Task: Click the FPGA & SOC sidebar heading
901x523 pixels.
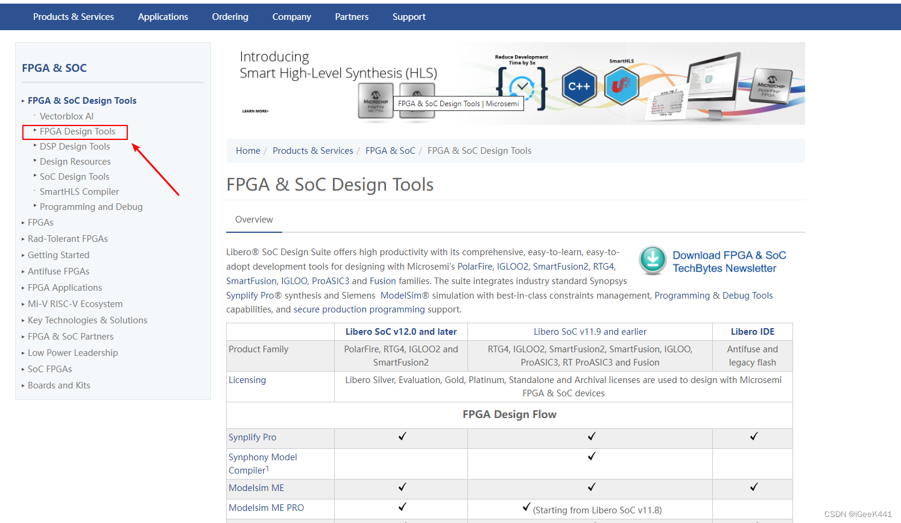Action: pos(54,68)
